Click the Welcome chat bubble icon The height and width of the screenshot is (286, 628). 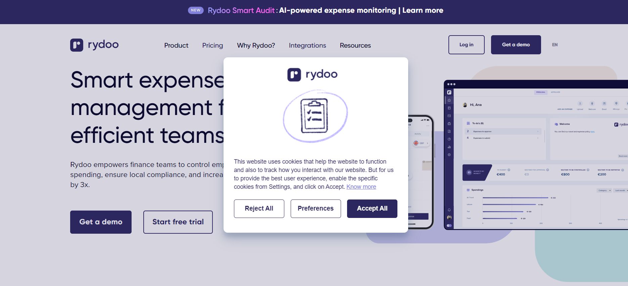(x=556, y=124)
